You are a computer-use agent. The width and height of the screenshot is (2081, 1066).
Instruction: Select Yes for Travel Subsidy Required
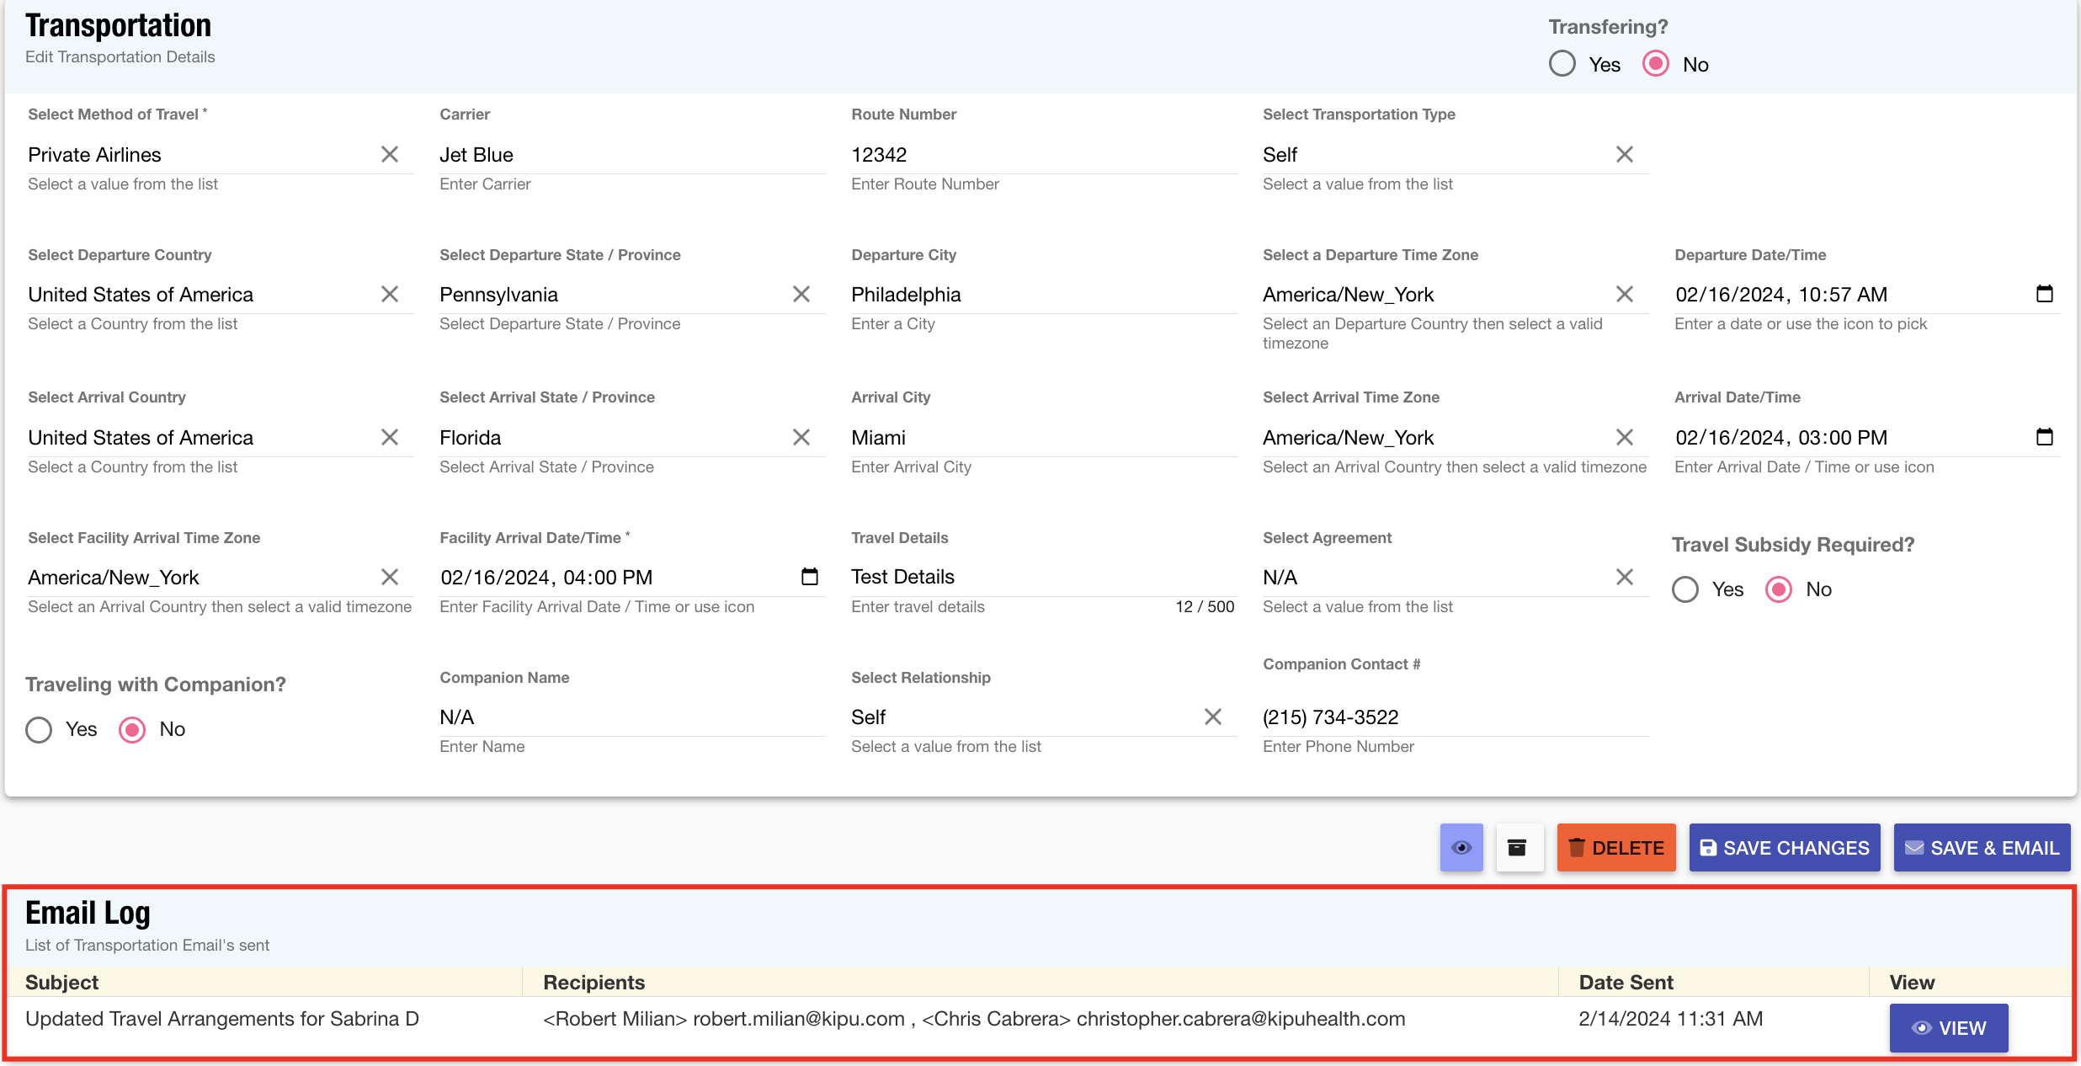coord(1684,589)
